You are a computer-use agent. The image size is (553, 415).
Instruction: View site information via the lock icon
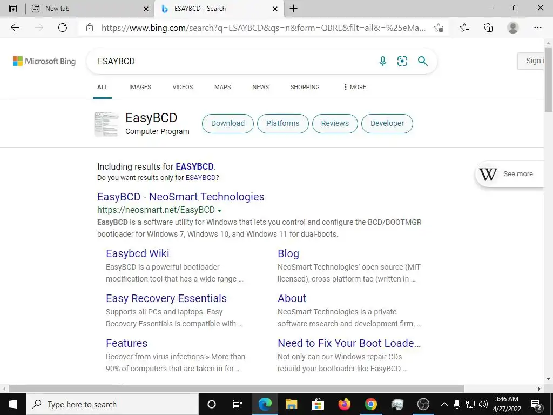90,28
